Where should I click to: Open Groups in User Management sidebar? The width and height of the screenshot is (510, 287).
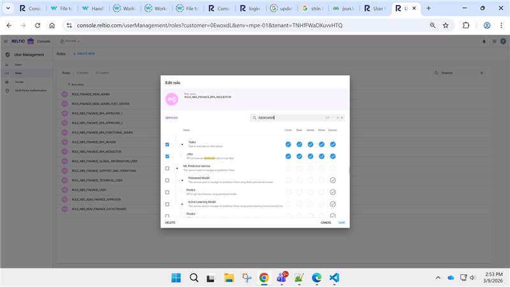click(x=19, y=82)
